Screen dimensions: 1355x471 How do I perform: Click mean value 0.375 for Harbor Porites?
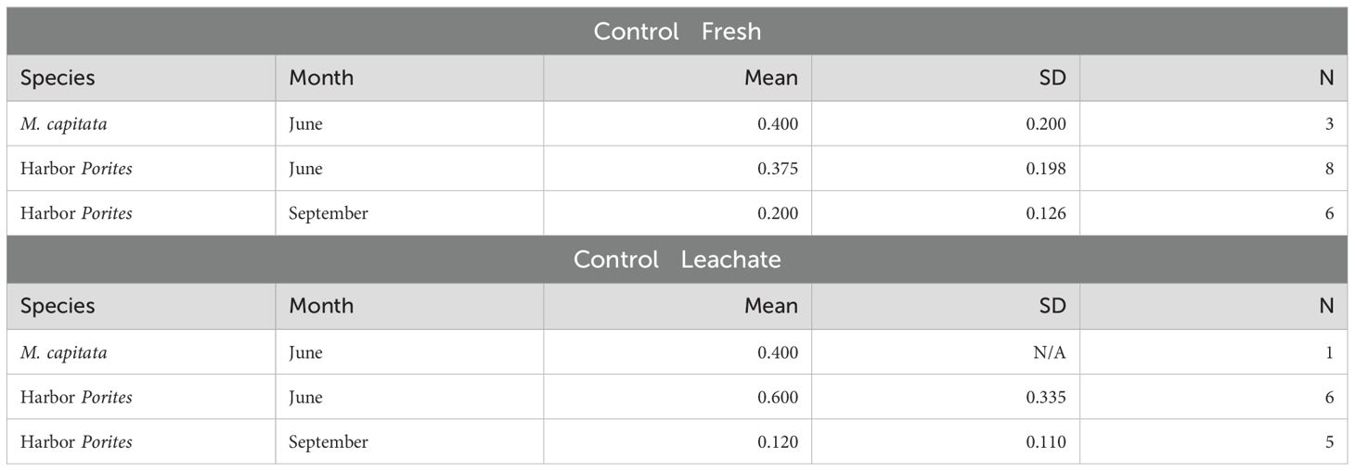click(x=677, y=169)
